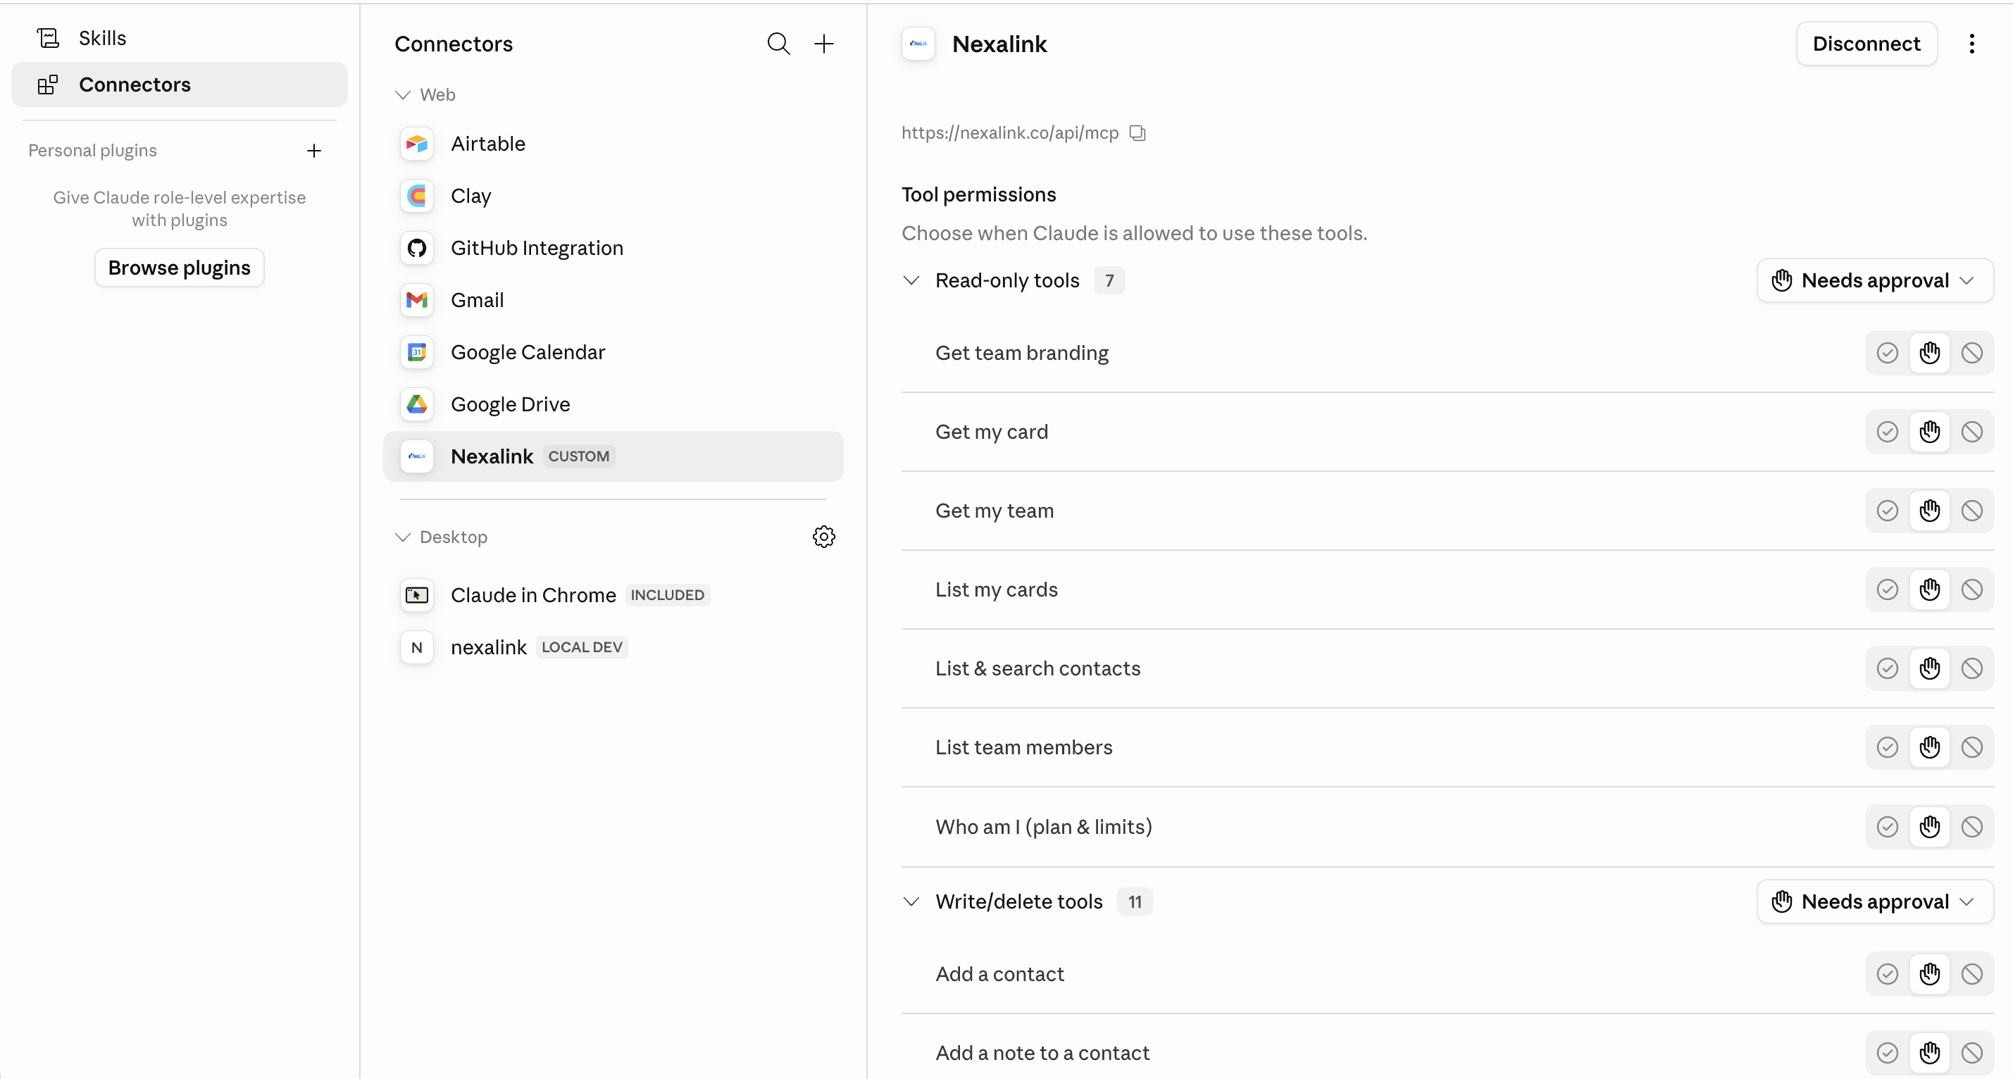Select the Nexalink custom connector
The image size is (2013, 1079).
point(613,456)
